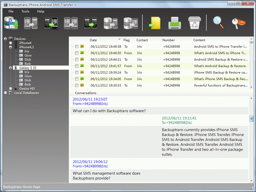The height and width of the screenshot is (192, 256).
Task: Click message icon in 19:39:24 row
Action: [82, 72]
